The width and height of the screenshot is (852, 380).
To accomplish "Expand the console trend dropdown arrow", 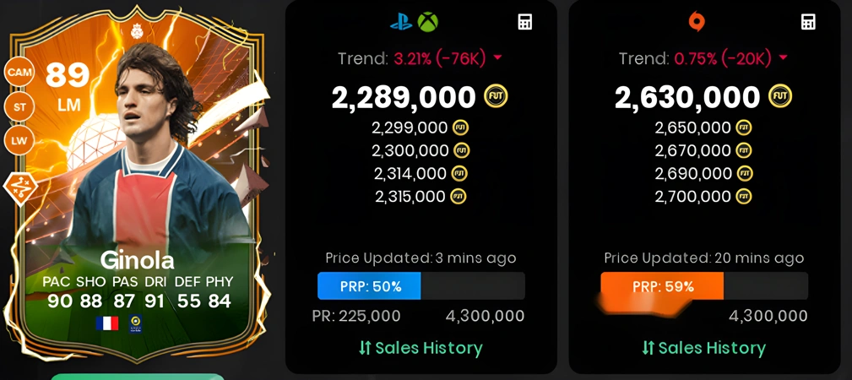I will 497,58.
